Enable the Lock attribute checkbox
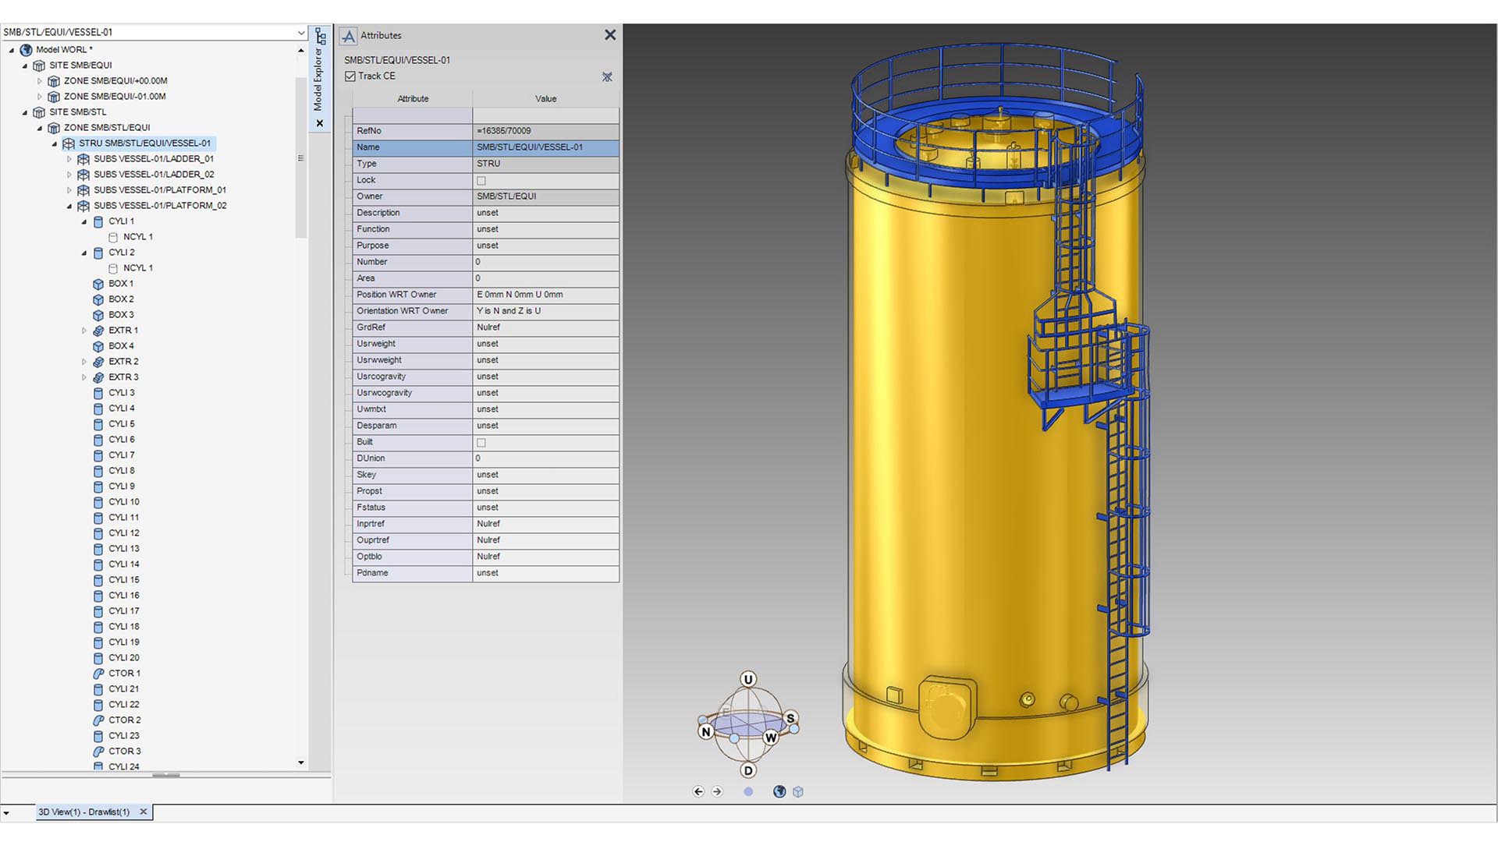1498x842 pixels. (x=481, y=180)
